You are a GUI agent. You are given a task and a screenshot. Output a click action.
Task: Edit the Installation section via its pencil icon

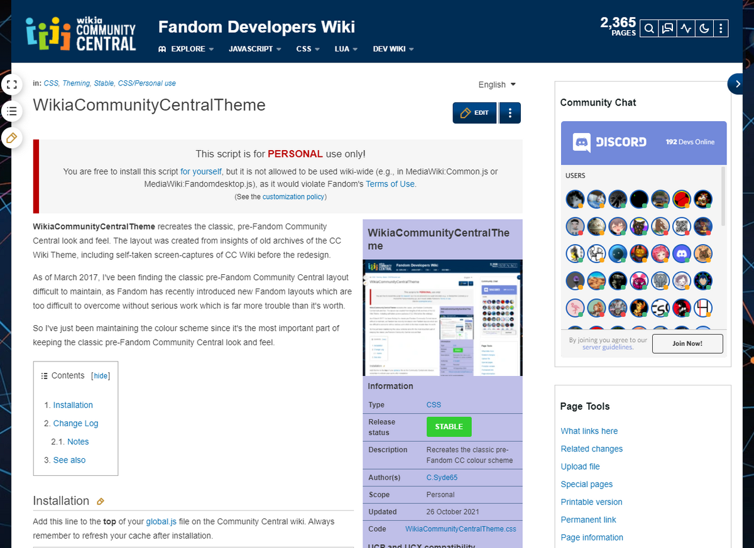(x=100, y=501)
